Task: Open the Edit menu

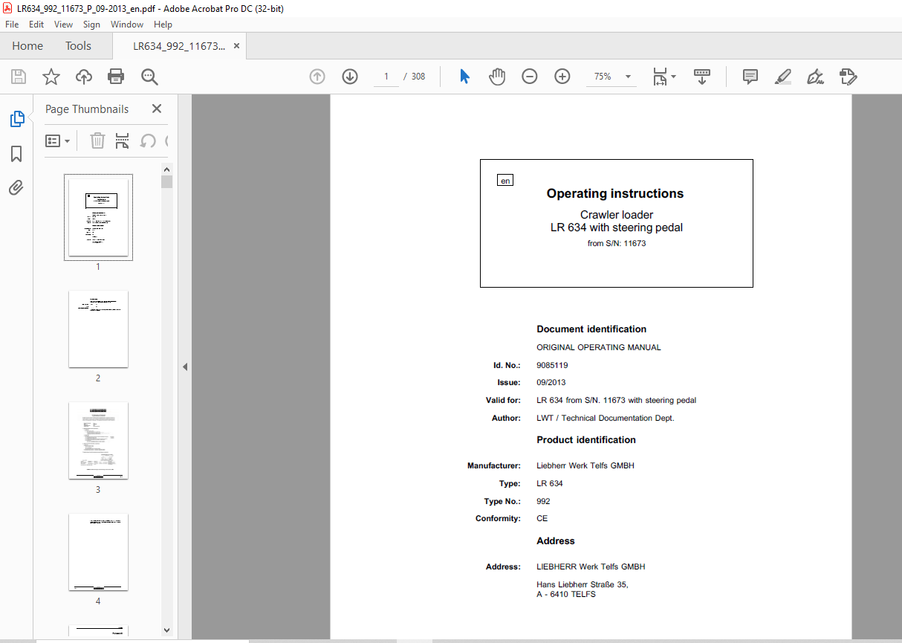Action: [36, 25]
